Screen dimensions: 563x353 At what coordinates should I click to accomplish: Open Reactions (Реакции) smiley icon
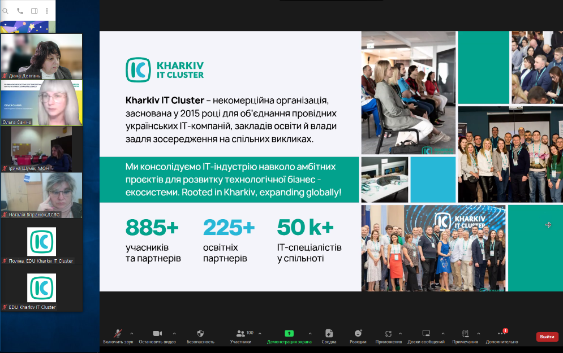point(358,334)
